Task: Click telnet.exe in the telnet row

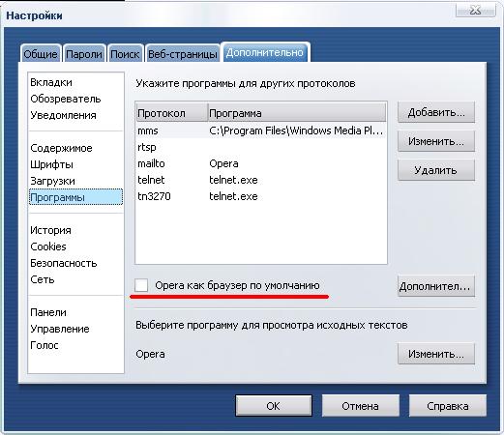Action: point(233,180)
